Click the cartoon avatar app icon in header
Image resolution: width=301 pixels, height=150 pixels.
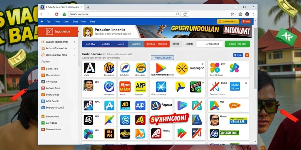click(x=88, y=32)
